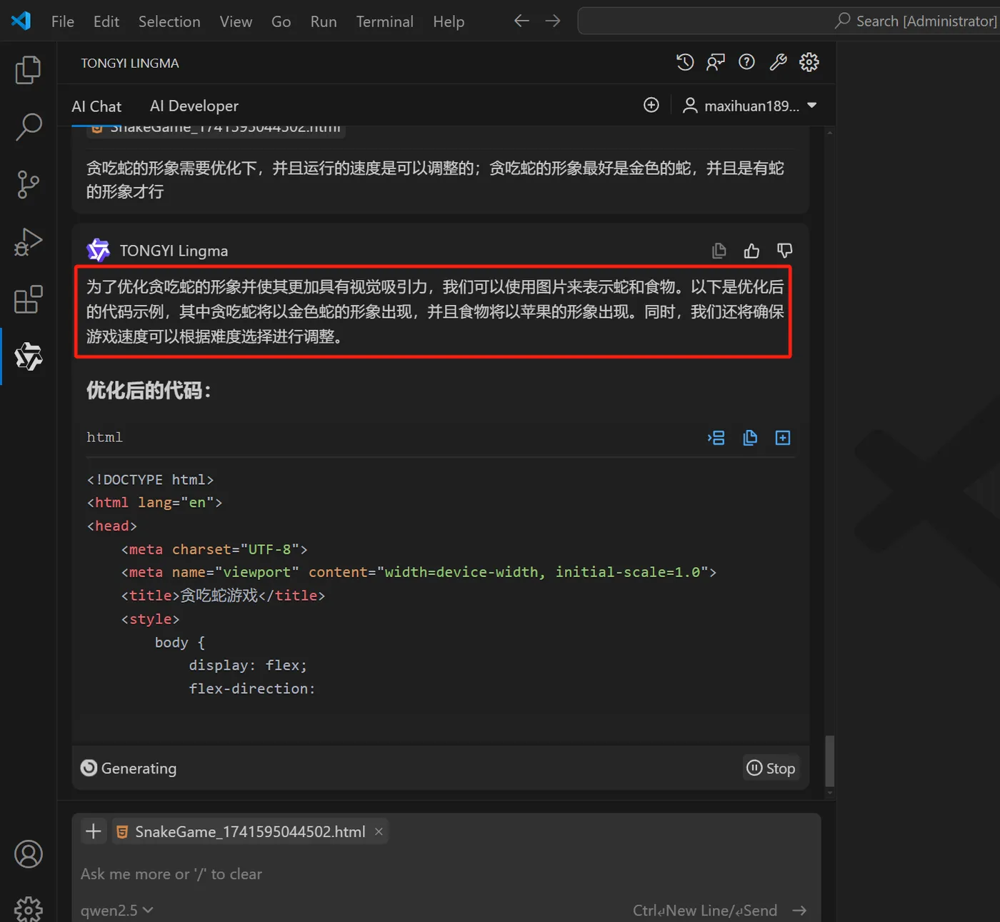The height and width of the screenshot is (922, 1000).
Task: Click the chat panel vertical scrollbar thumb
Action: pyautogui.click(x=829, y=761)
